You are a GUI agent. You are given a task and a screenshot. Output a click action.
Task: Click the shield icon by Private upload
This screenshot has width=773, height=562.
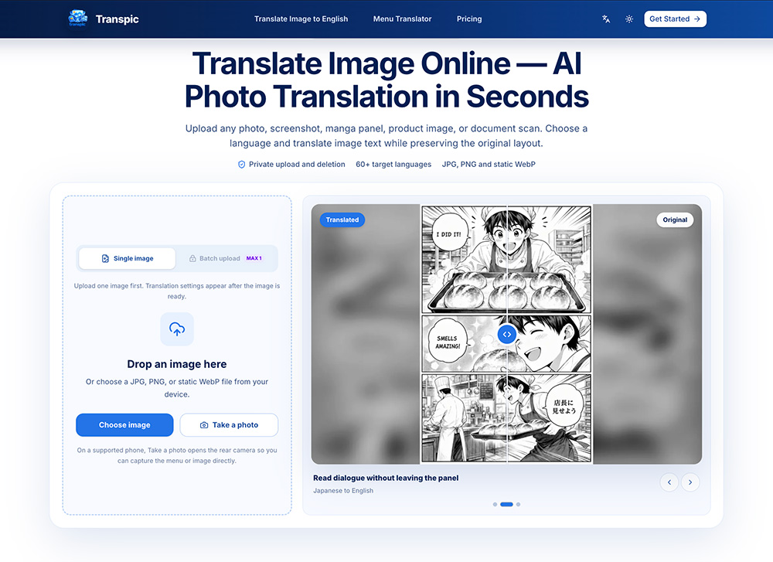(x=241, y=165)
